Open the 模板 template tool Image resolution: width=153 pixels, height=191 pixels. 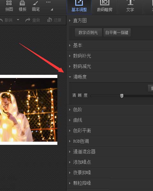[22, 6]
